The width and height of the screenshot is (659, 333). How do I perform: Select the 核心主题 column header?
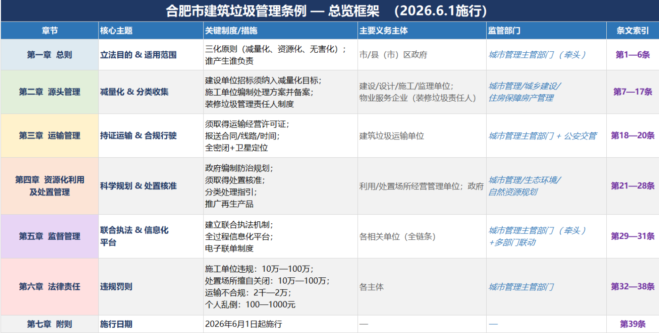pos(116,31)
